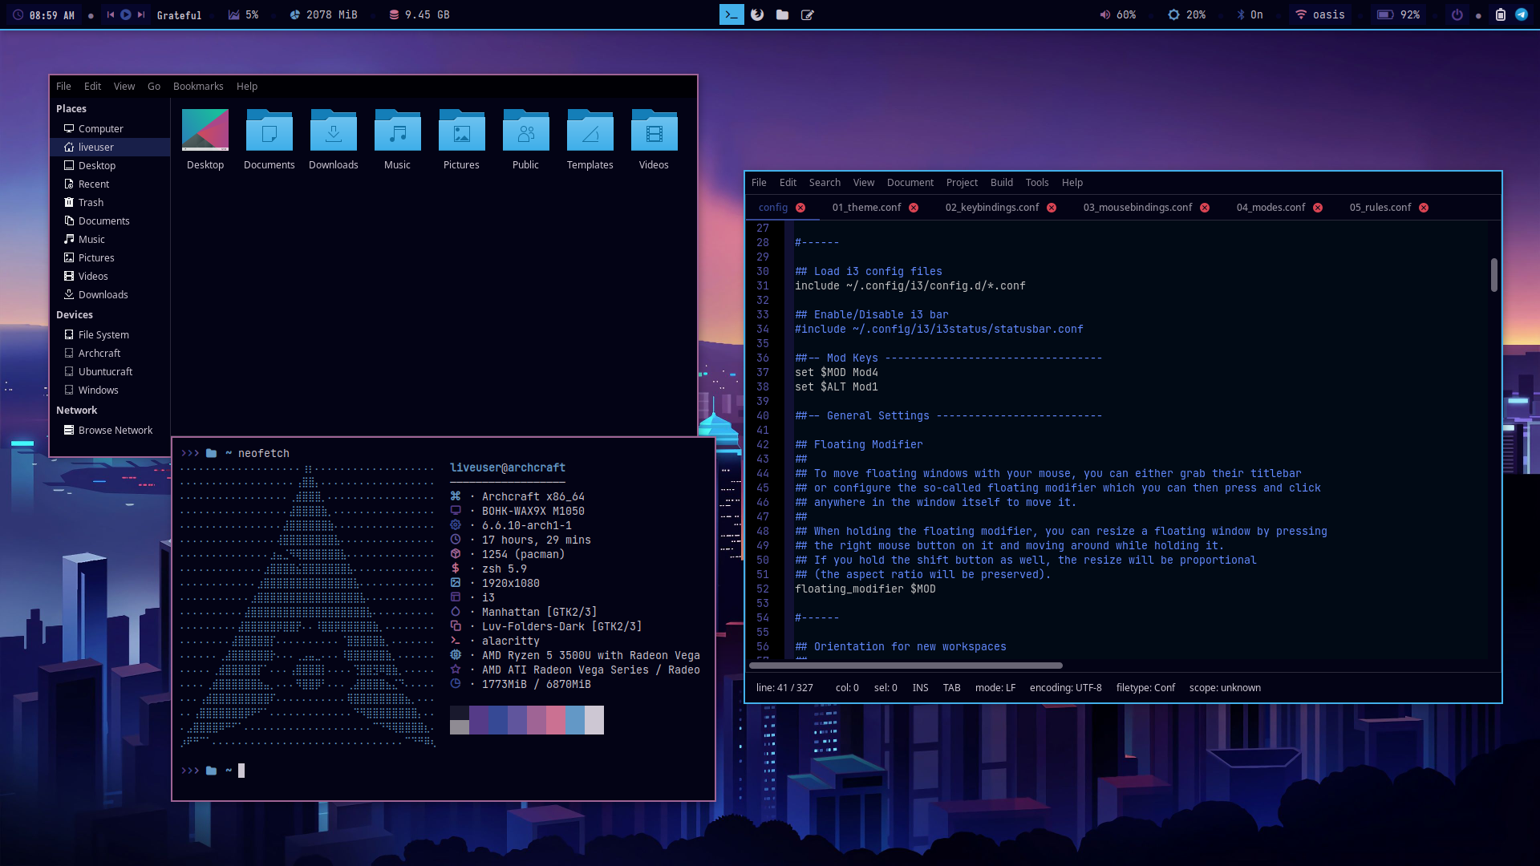Open the Telegram tray icon
The width and height of the screenshot is (1540, 866).
tap(1522, 14)
